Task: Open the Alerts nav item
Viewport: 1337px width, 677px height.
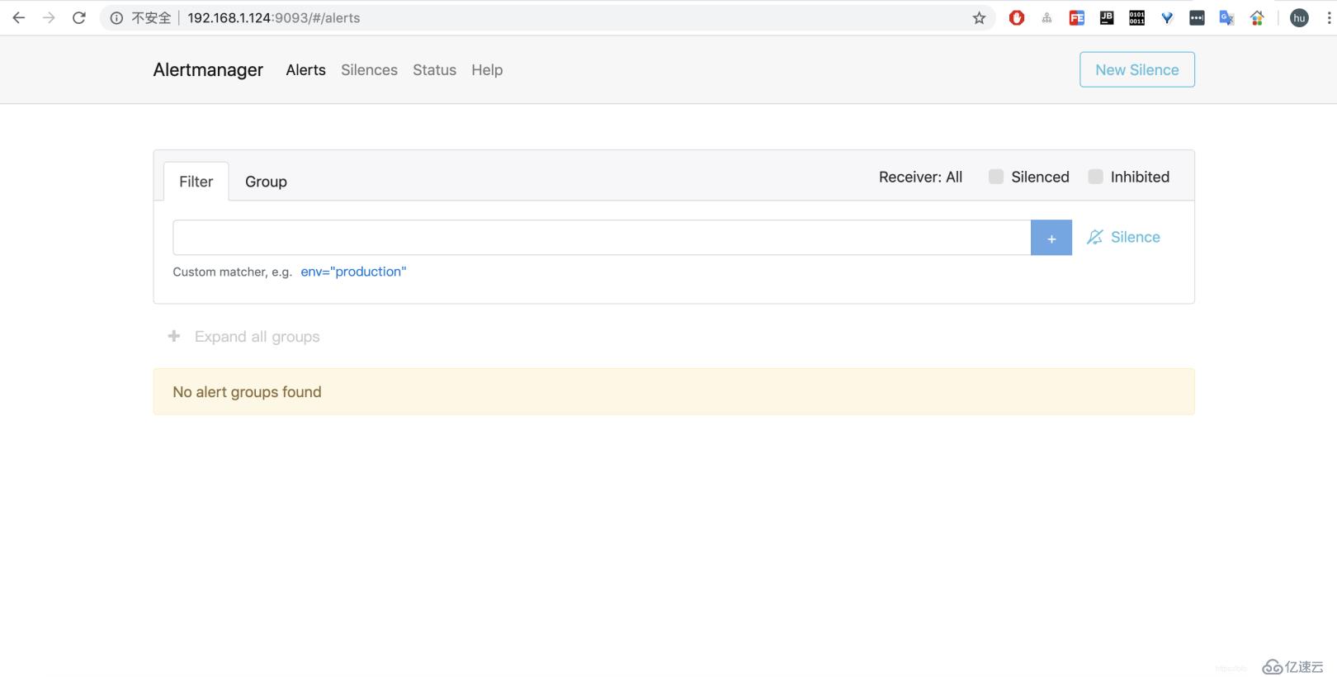Action: 305,70
